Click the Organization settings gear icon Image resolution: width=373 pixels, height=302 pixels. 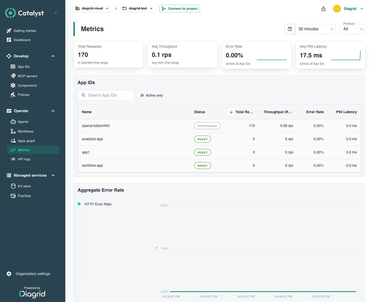[9, 274]
